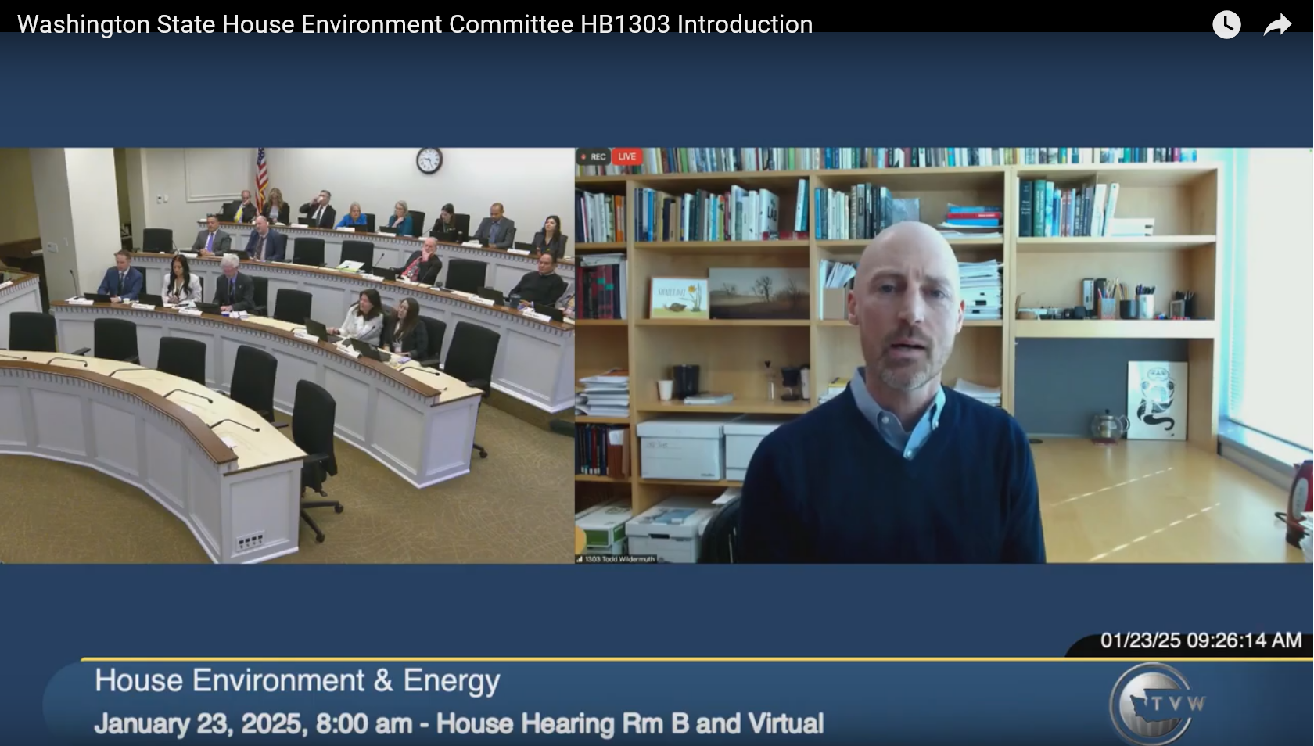Click the red LIVE badge

tap(626, 156)
